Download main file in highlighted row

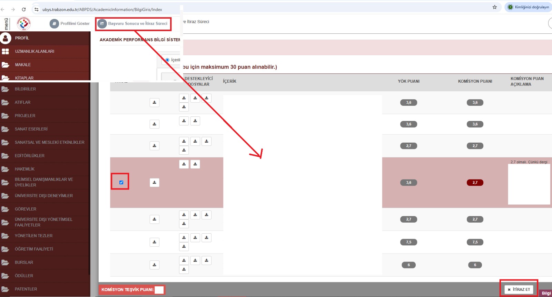(155, 182)
